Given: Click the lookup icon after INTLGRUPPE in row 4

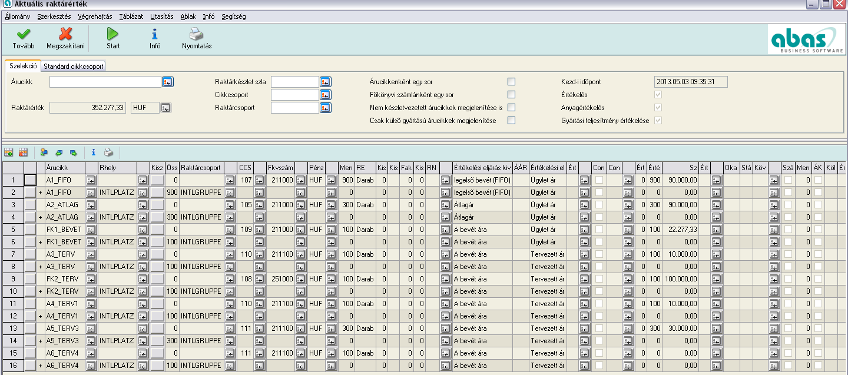Looking at the screenshot, I should pos(230,217).
